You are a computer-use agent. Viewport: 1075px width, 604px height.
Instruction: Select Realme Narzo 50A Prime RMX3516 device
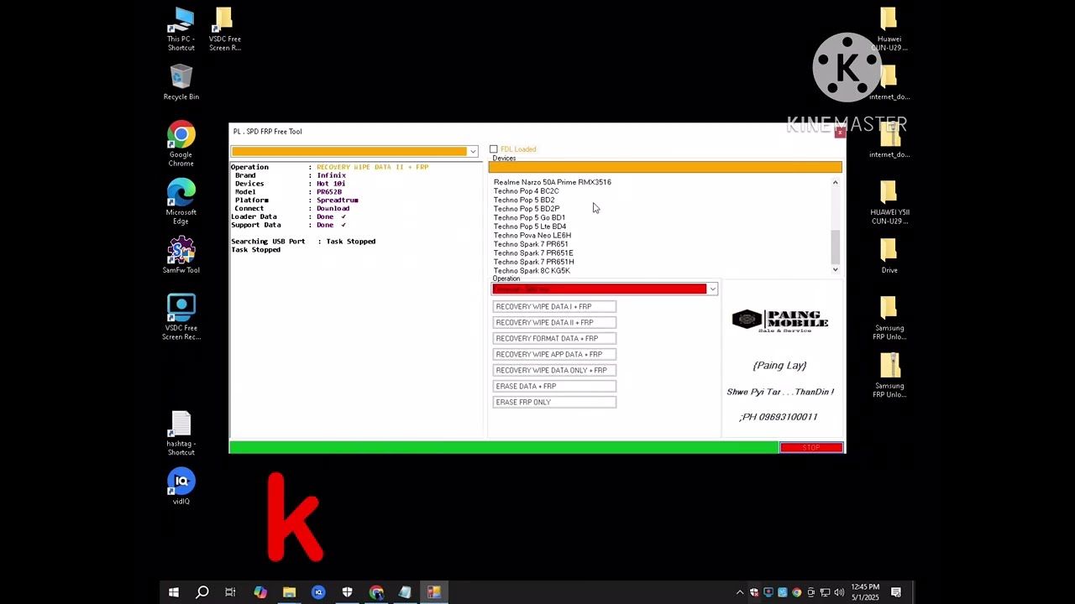tap(552, 182)
